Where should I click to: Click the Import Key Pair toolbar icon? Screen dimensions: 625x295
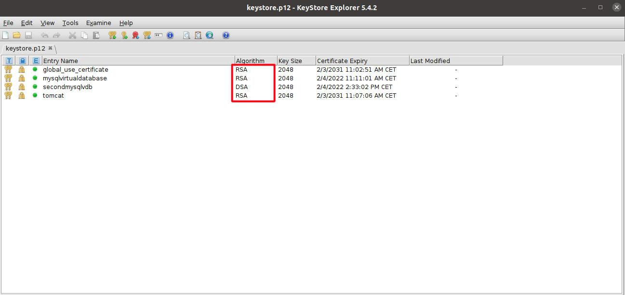(x=147, y=35)
